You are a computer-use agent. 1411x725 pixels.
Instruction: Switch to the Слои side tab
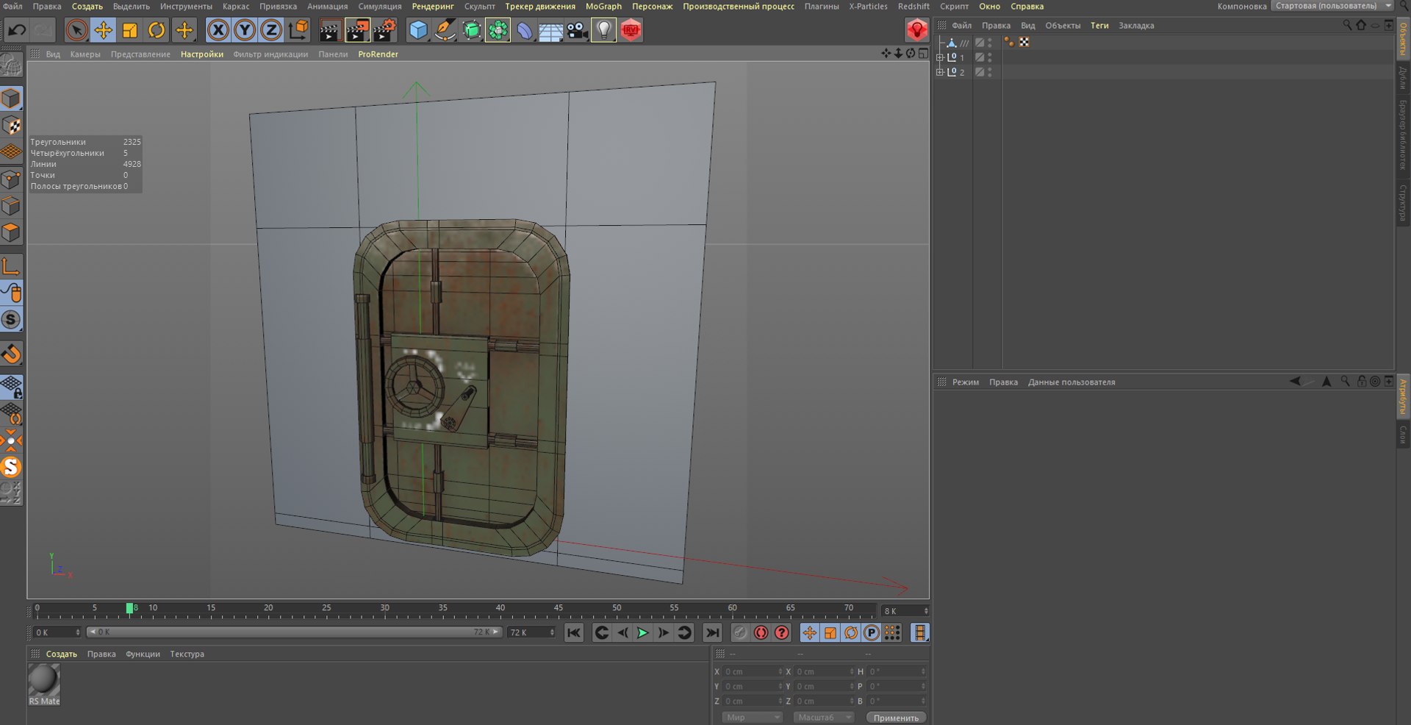coord(1403,435)
